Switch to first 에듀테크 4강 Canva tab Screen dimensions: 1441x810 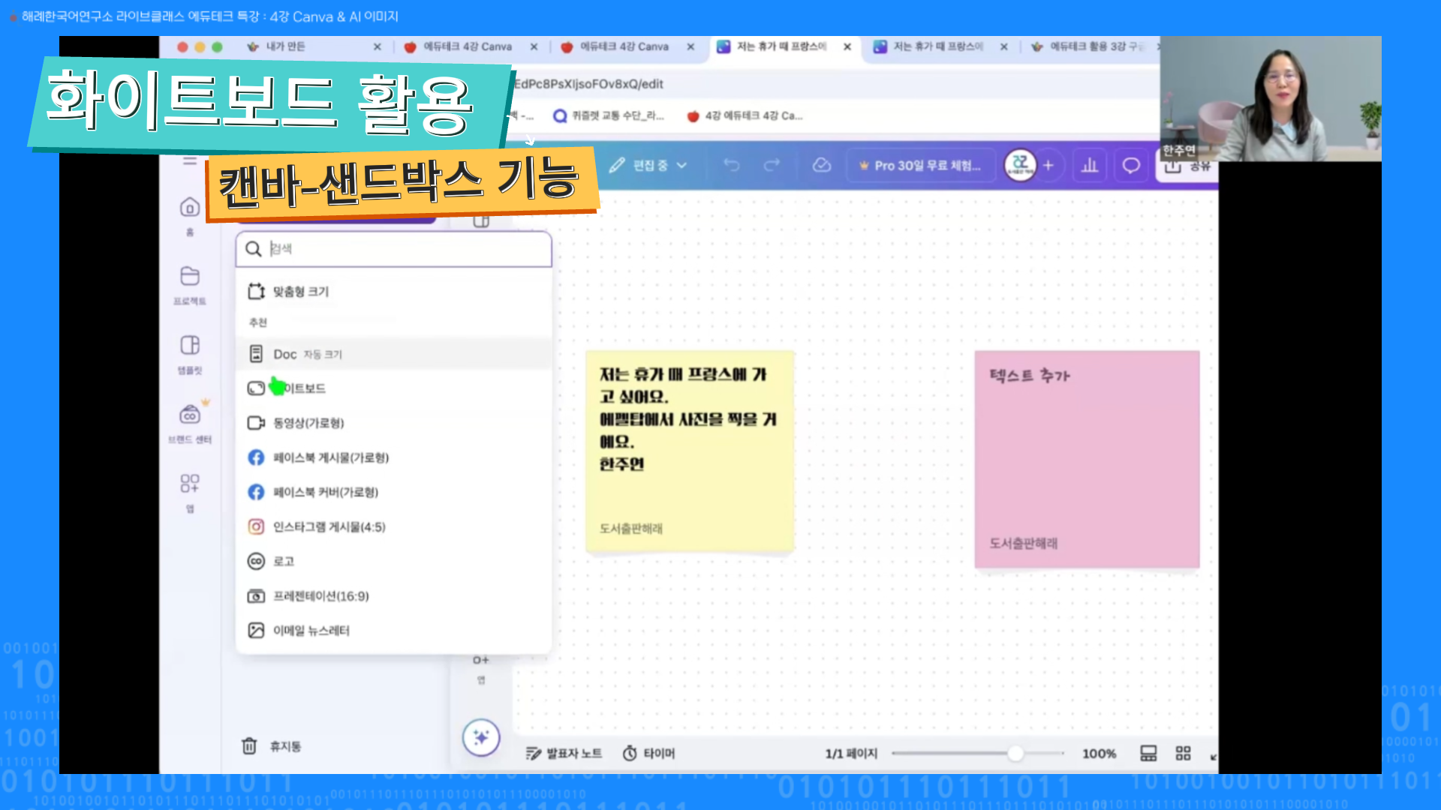468,46
